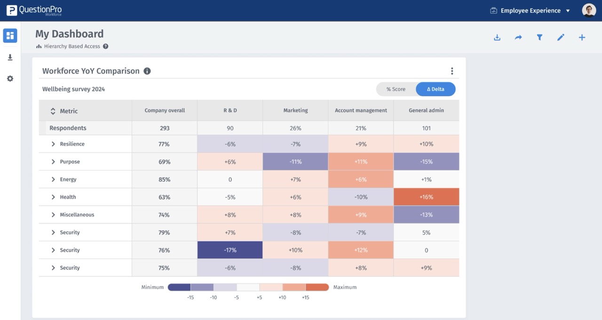The image size is (602, 320).
Task: Click the download icon in top toolbar
Action: (x=497, y=38)
